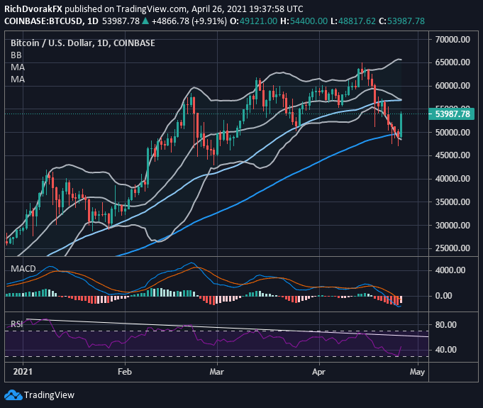Screen dimensions: 483x408
Task: Click the 50000.00 price axis label
Action: point(453,133)
